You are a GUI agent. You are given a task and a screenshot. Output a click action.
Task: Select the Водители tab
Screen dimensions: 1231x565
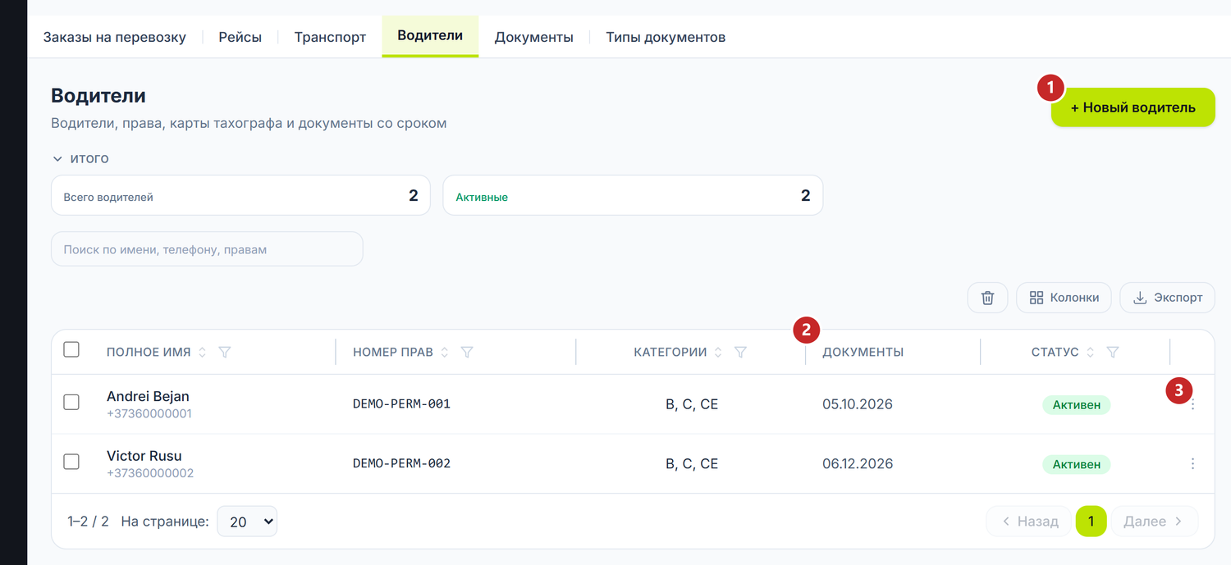coord(430,36)
